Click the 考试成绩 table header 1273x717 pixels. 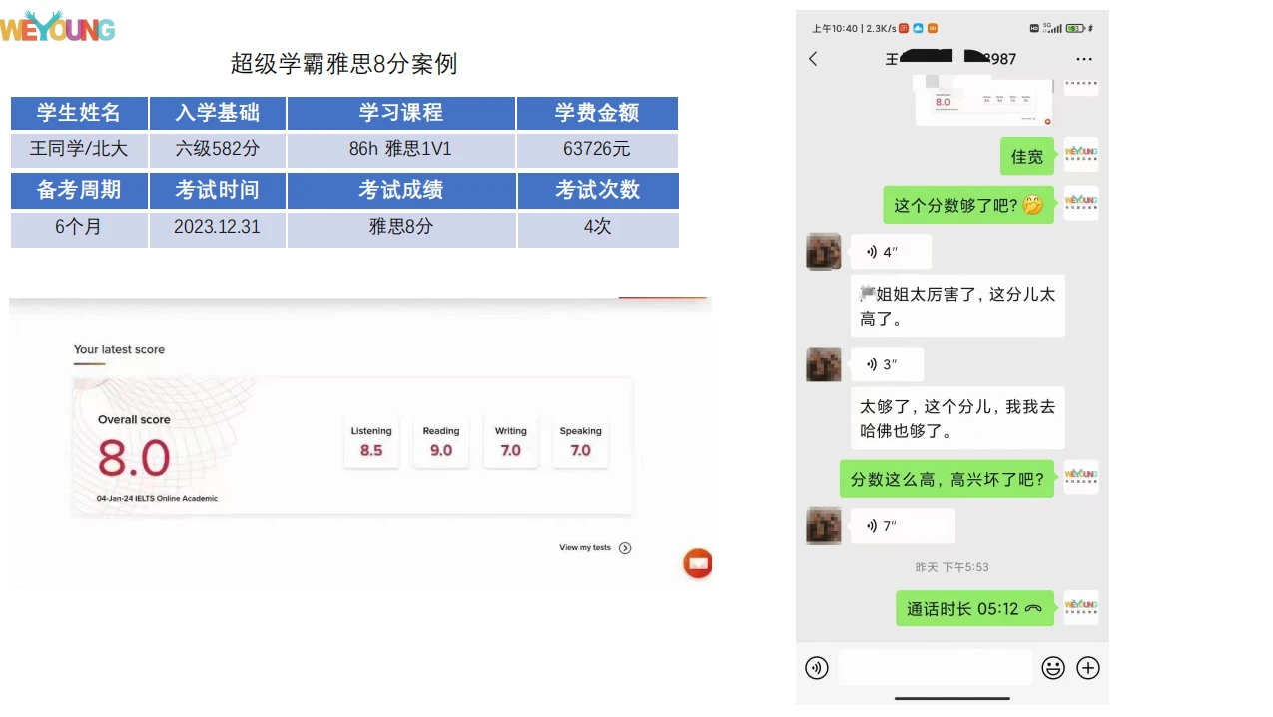click(x=401, y=190)
